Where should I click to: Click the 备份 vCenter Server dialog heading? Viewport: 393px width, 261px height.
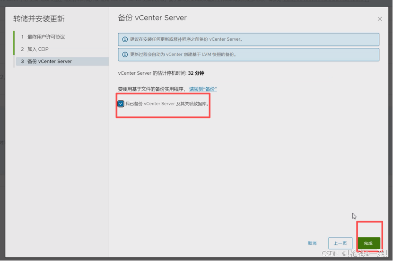point(152,18)
